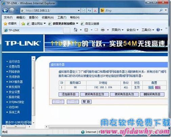The width and height of the screenshot is (171, 137).
Task: Click the 自定义链接 favorites link
Action: (x=90, y=24)
